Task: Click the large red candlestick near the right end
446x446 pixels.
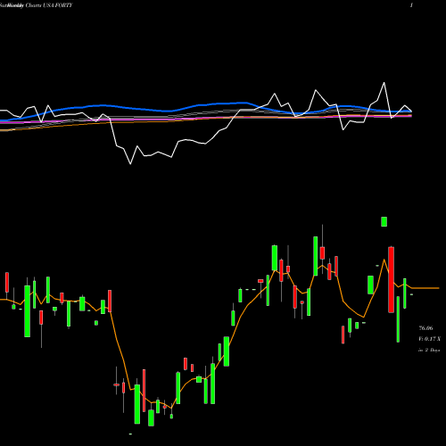Action: click(391, 279)
